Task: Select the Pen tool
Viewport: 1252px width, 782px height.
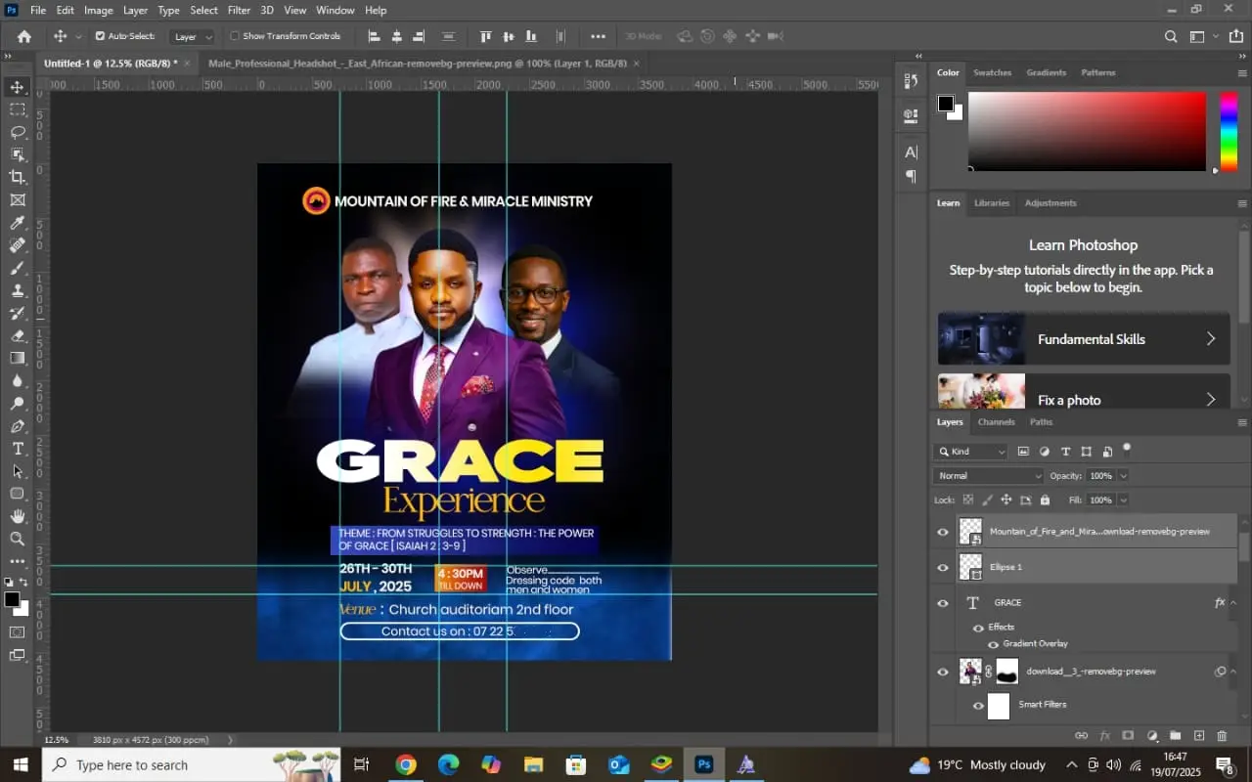Action: pos(18,426)
